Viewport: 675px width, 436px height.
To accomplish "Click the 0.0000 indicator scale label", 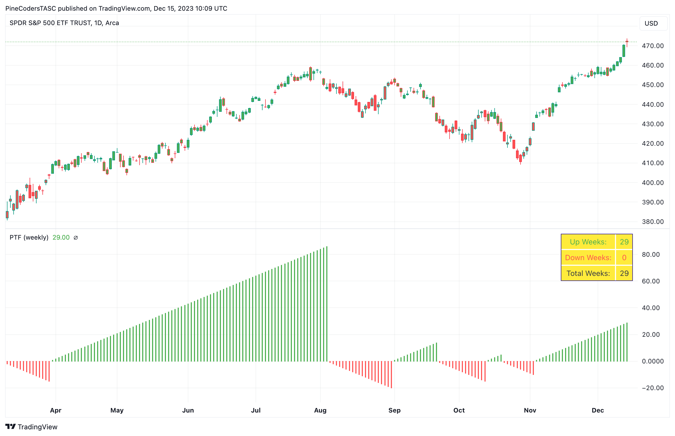I will pyautogui.click(x=653, y=361).
